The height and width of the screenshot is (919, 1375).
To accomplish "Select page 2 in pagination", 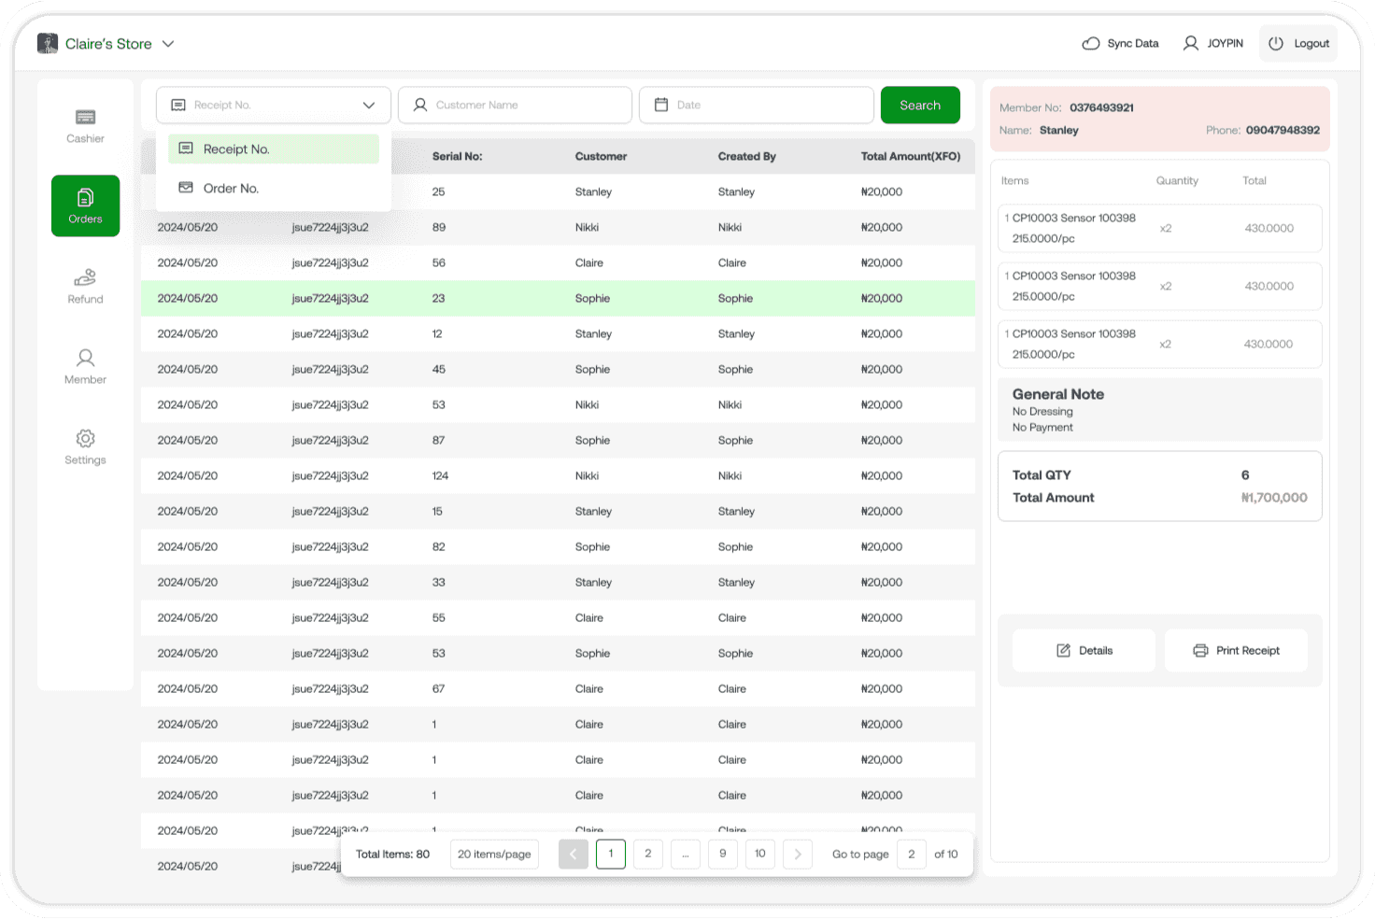I will (x=648, y=854).
